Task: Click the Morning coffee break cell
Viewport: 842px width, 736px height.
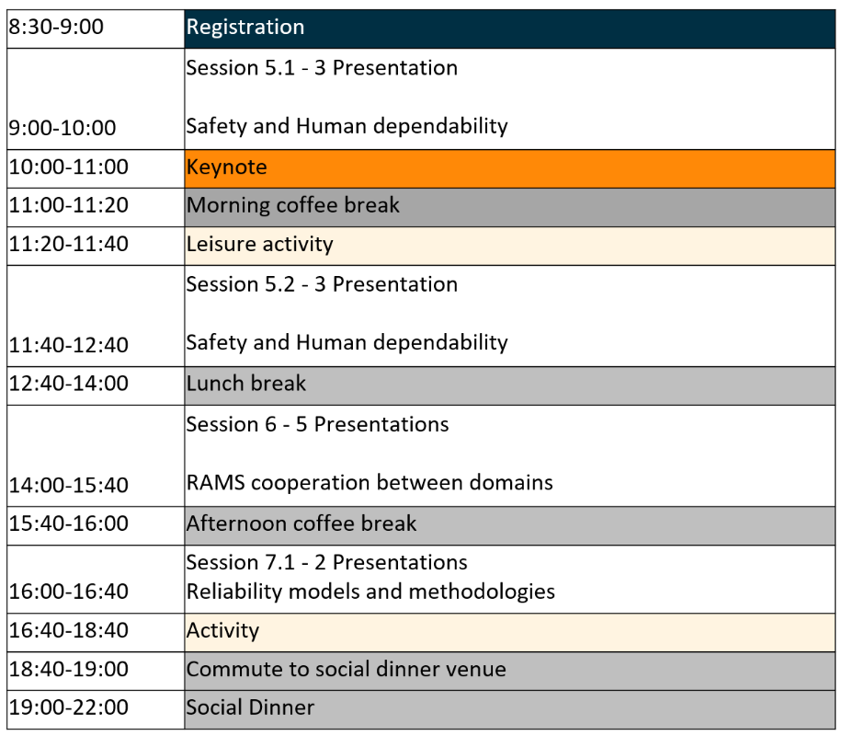Action: (x=508, y=207)
